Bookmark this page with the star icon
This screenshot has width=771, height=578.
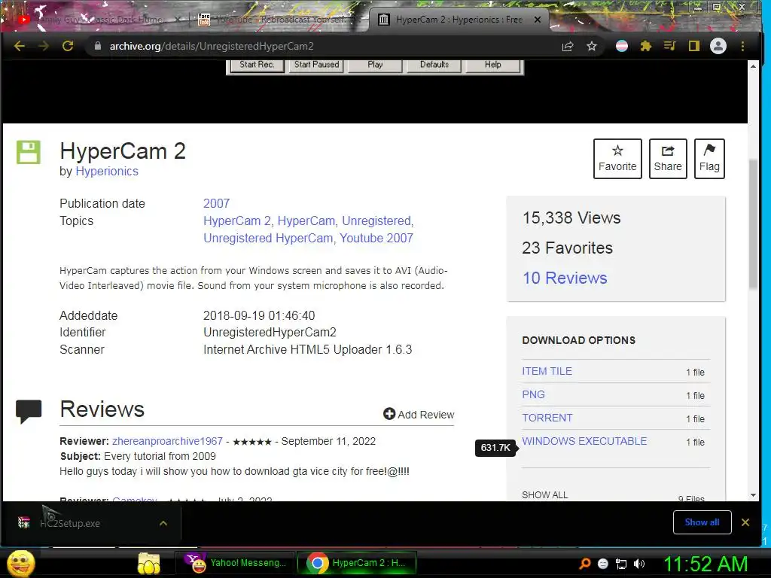[x=592, y=46]
